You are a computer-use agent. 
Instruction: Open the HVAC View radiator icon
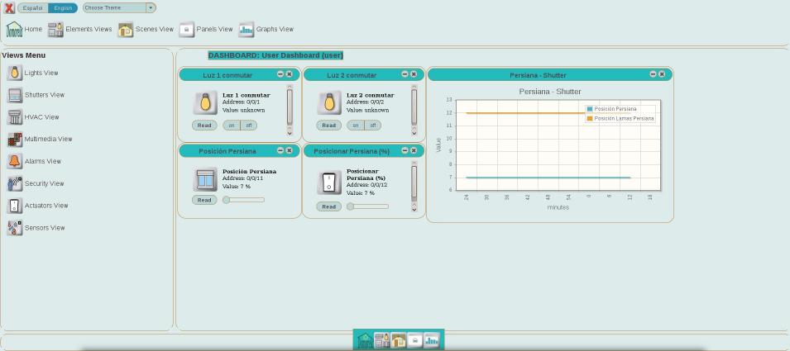[x=15, y=117]
